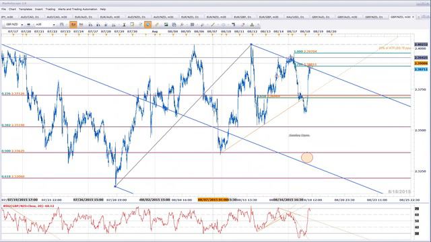Open the Help menu
This screenshot has width=431, height=242.
pos(103,9)
